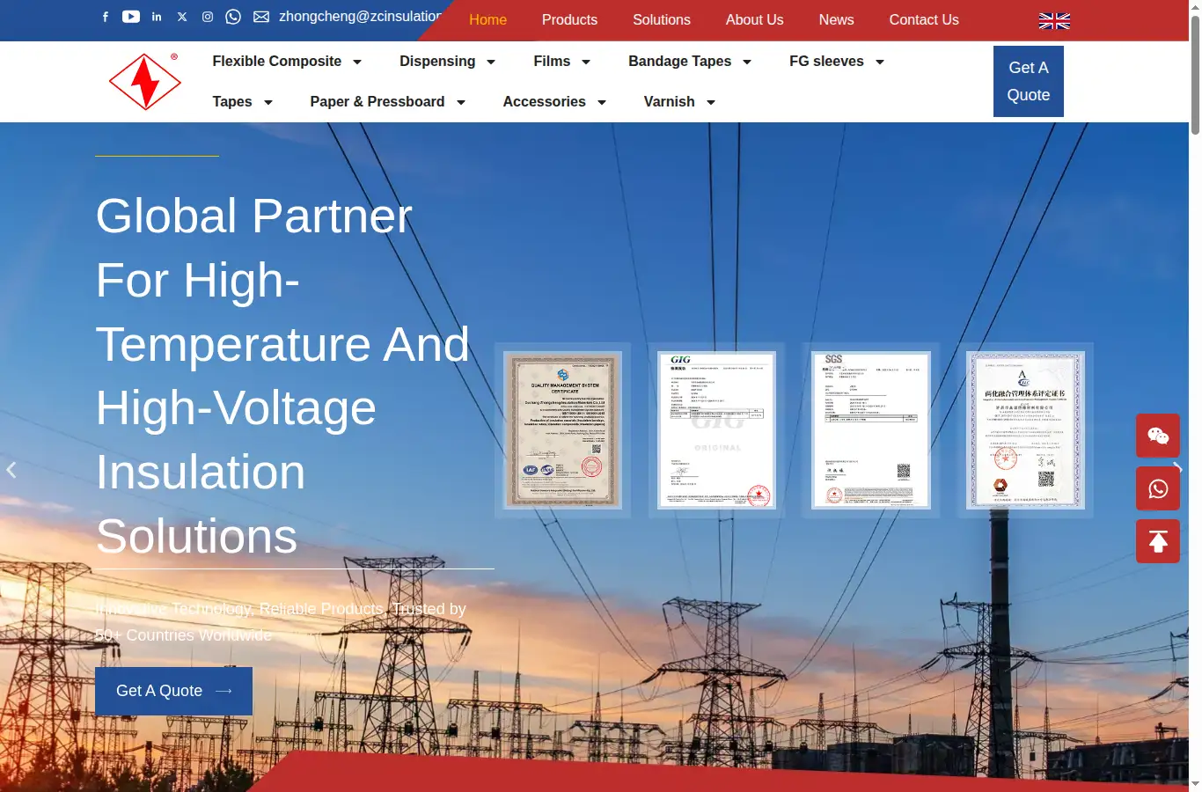Click the page vertical scrollbar
1202x792 pixels.
click(x=1195, y=75)
